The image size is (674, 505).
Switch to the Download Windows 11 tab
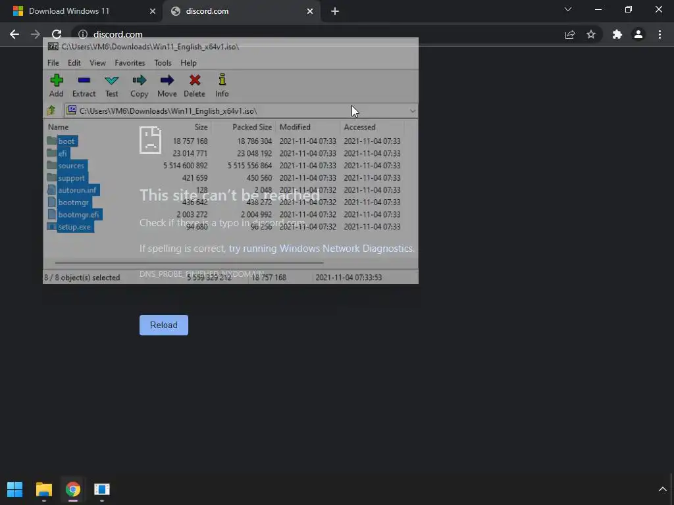tap(81, 11)
